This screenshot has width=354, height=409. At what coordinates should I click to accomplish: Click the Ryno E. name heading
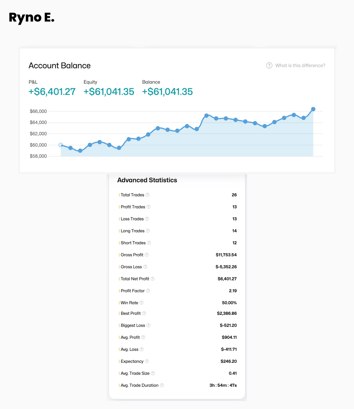(x=32, y=17)
